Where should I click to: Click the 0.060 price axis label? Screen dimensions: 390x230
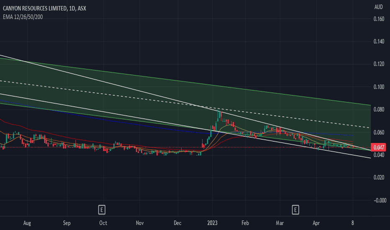[x=379, y=132]
